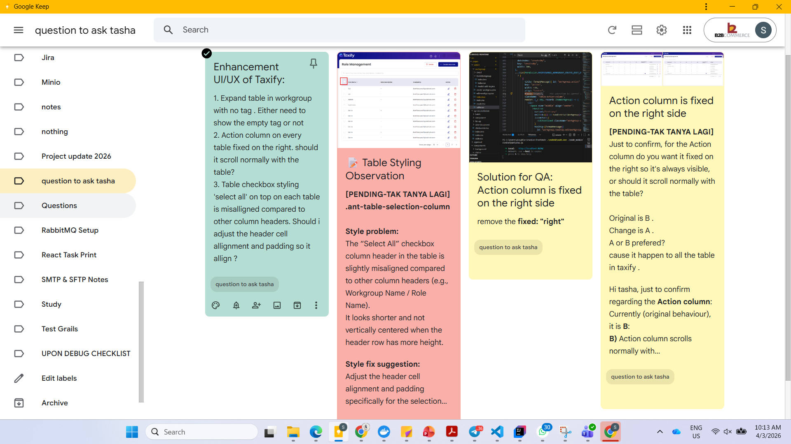This screenshot has width=791, height=444.
Task: Open the browser's three-dot menu
Action: pyautogui.click(x=706, y=6)
